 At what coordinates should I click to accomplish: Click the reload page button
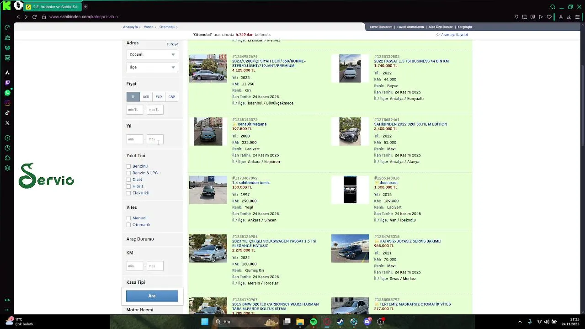[x=34, y=17]
